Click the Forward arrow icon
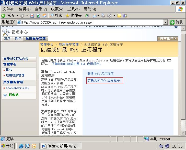Image resolution: width=186 pixels, height=150 pixels. click(22, 16)
